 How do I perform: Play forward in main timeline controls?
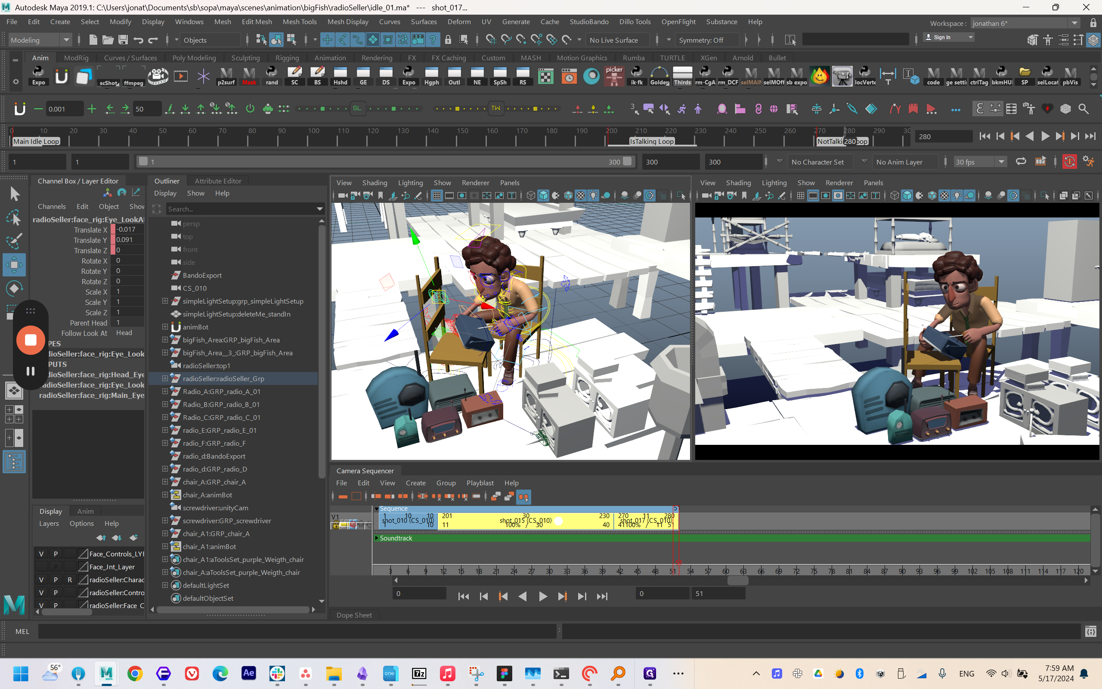(x=1046, y=136)
